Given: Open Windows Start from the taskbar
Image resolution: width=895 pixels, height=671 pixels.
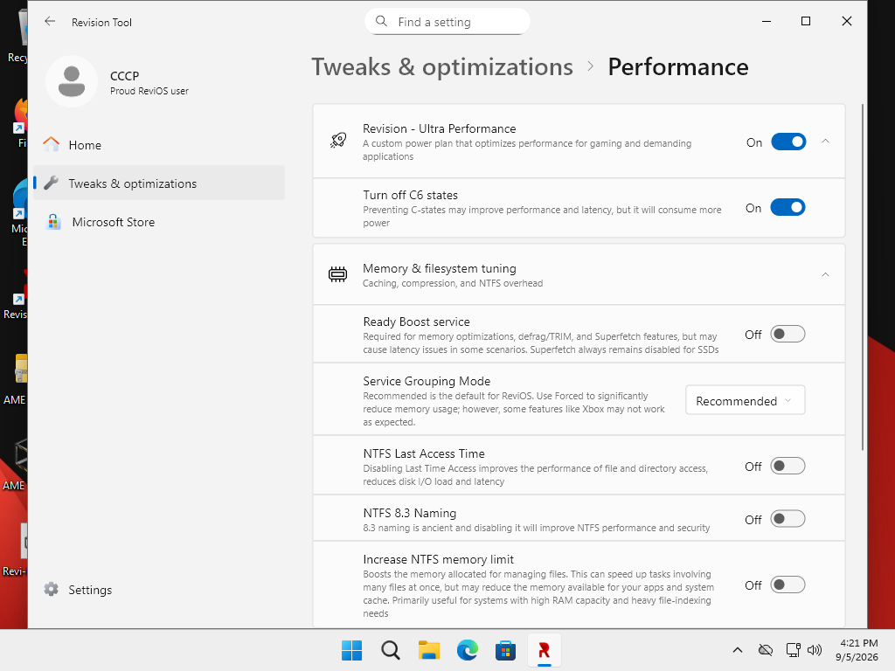Looking at the screenshot, I should [x=351, y=650].
